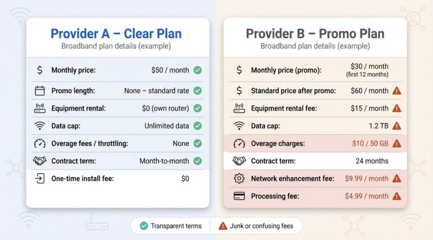Click the green checkmark beside Unlimited data
The image size is (433, 240).
(x=197, y=126)
